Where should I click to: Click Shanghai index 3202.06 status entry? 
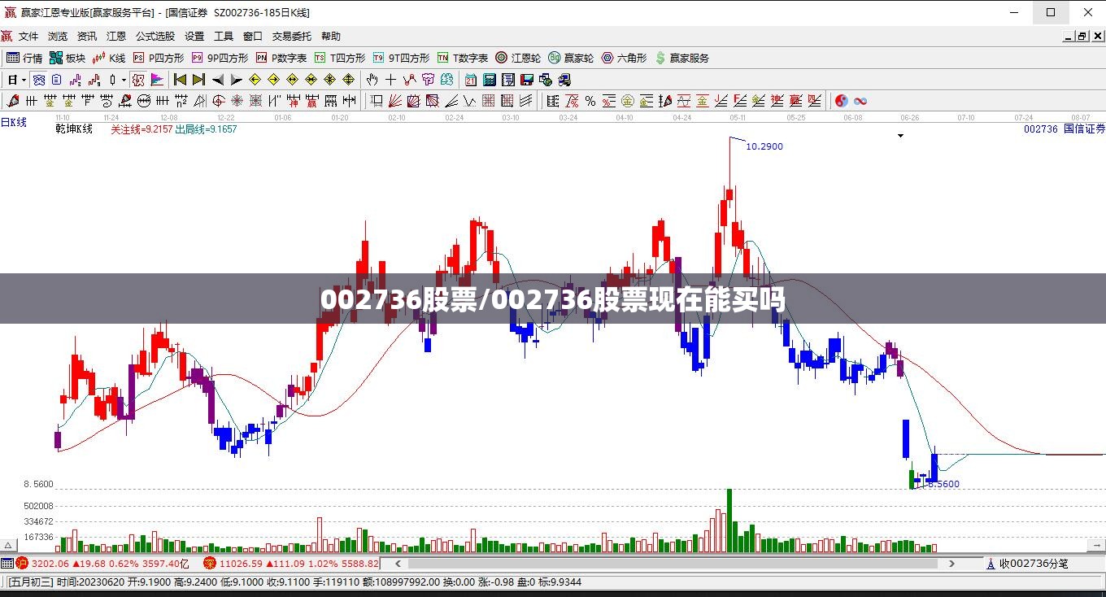(x=102, y=563)
